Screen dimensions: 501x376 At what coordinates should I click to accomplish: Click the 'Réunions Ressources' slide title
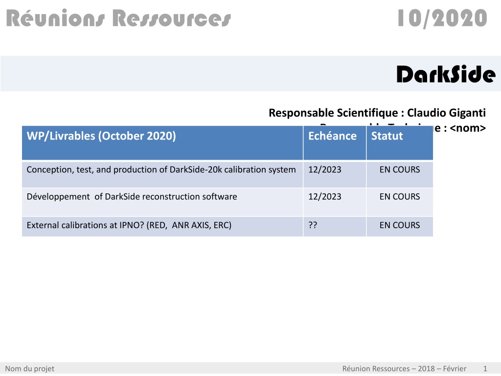(118, 18)
